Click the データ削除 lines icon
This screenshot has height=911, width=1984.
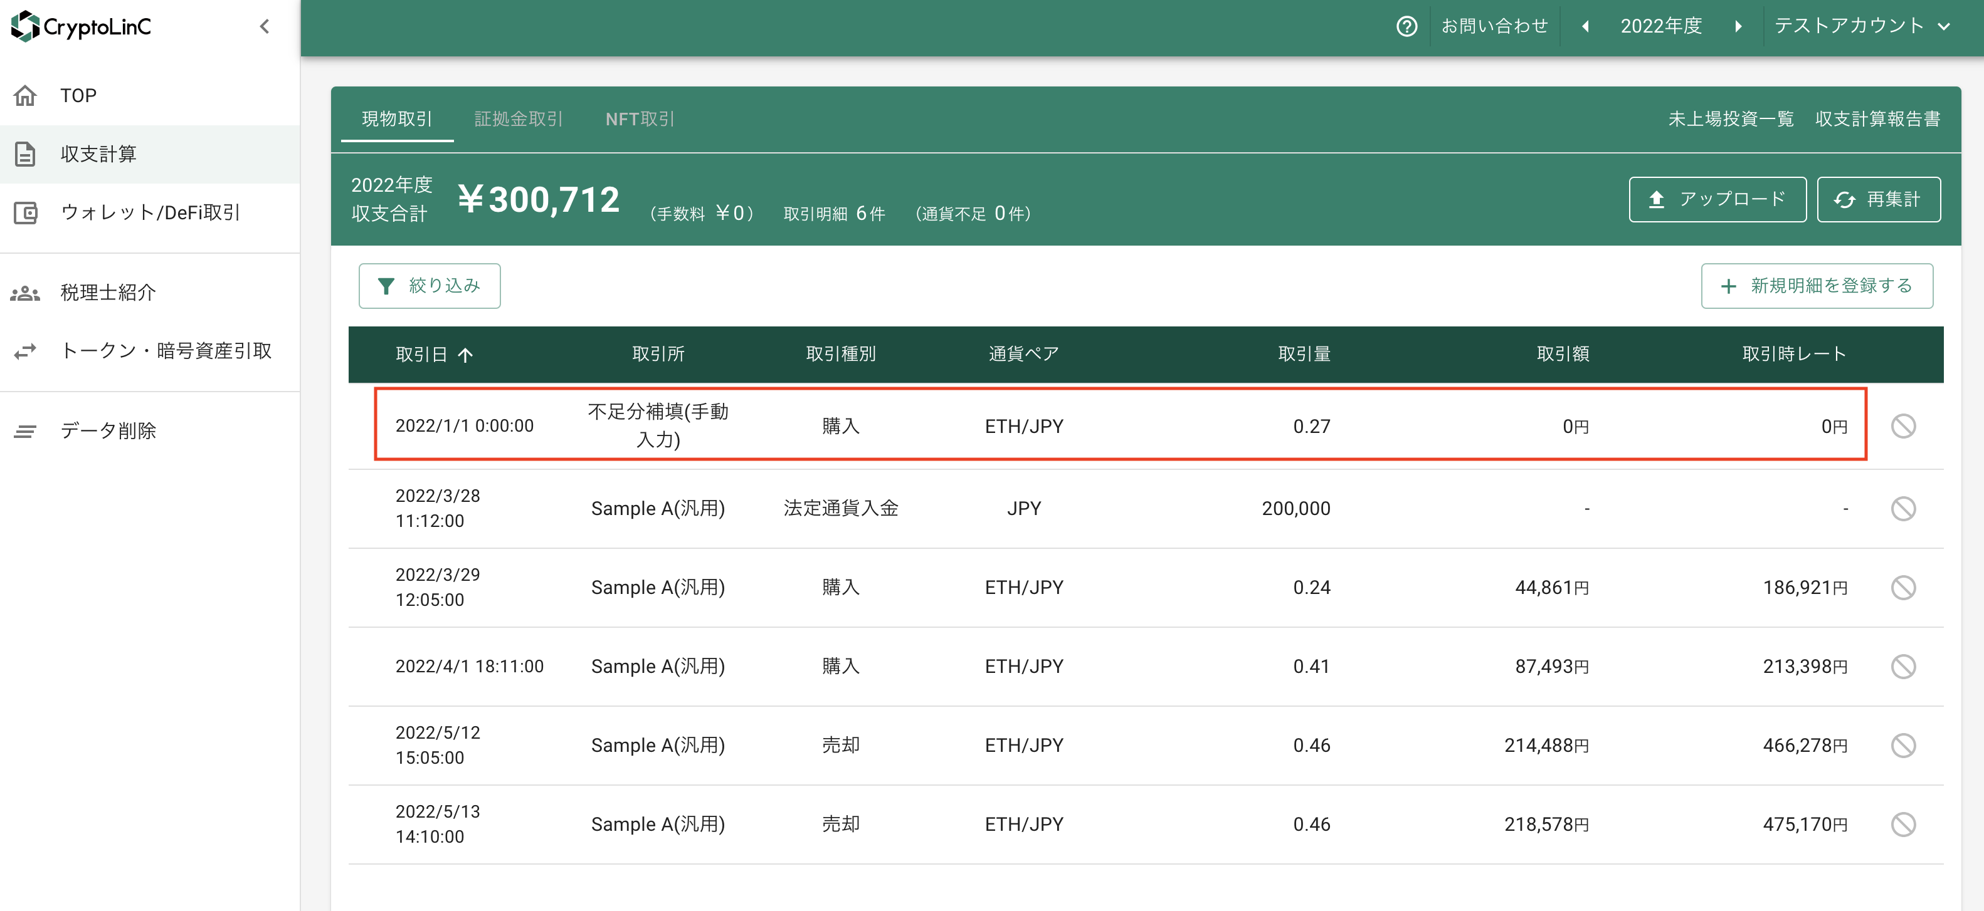[x=26, y=431]
